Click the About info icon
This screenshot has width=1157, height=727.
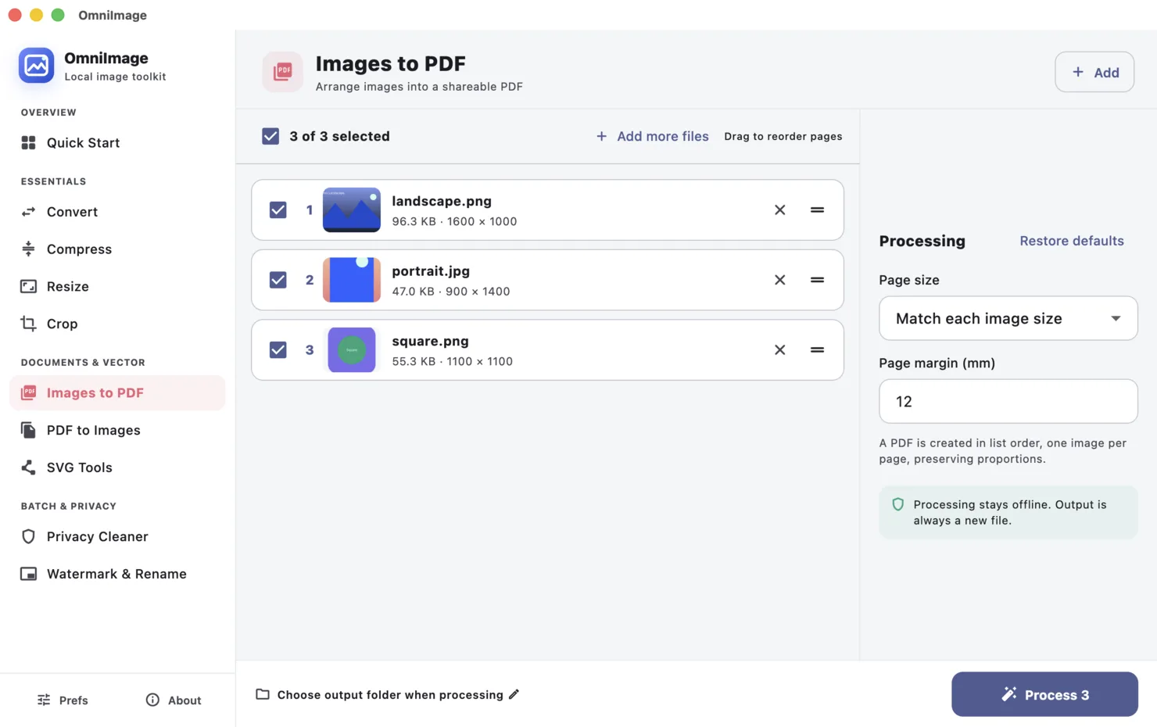coord(152,700)
